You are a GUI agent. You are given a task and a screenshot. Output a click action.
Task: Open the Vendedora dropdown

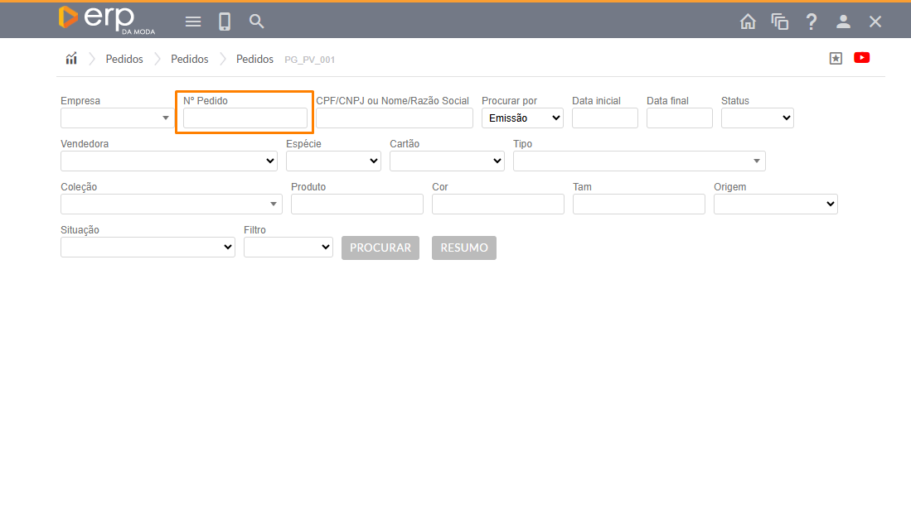click(x=168, y=161)
